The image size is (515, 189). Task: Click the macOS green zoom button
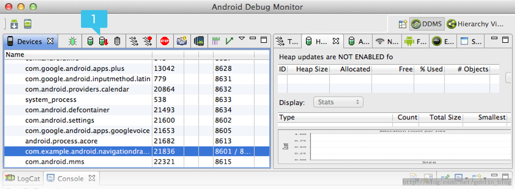click(x=33, y=6)
